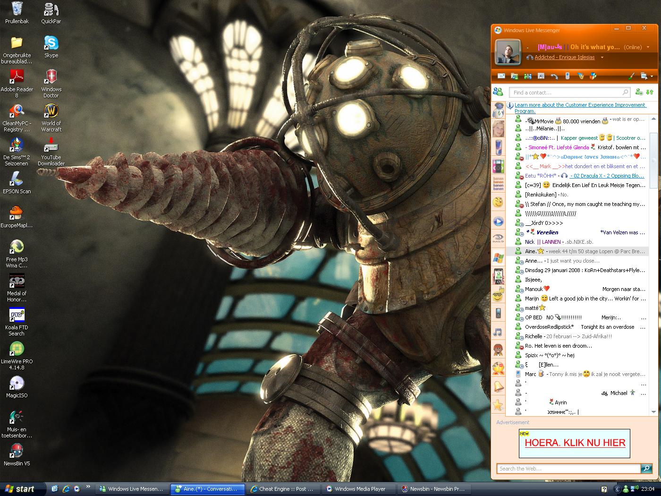Expand the Online status dropdown arrow
This screenshot has width=661, height=496.
(x=647, y=47)
